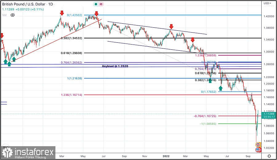
Task: Toggle the volume indicator eye icon
Action: click(13, 15)
